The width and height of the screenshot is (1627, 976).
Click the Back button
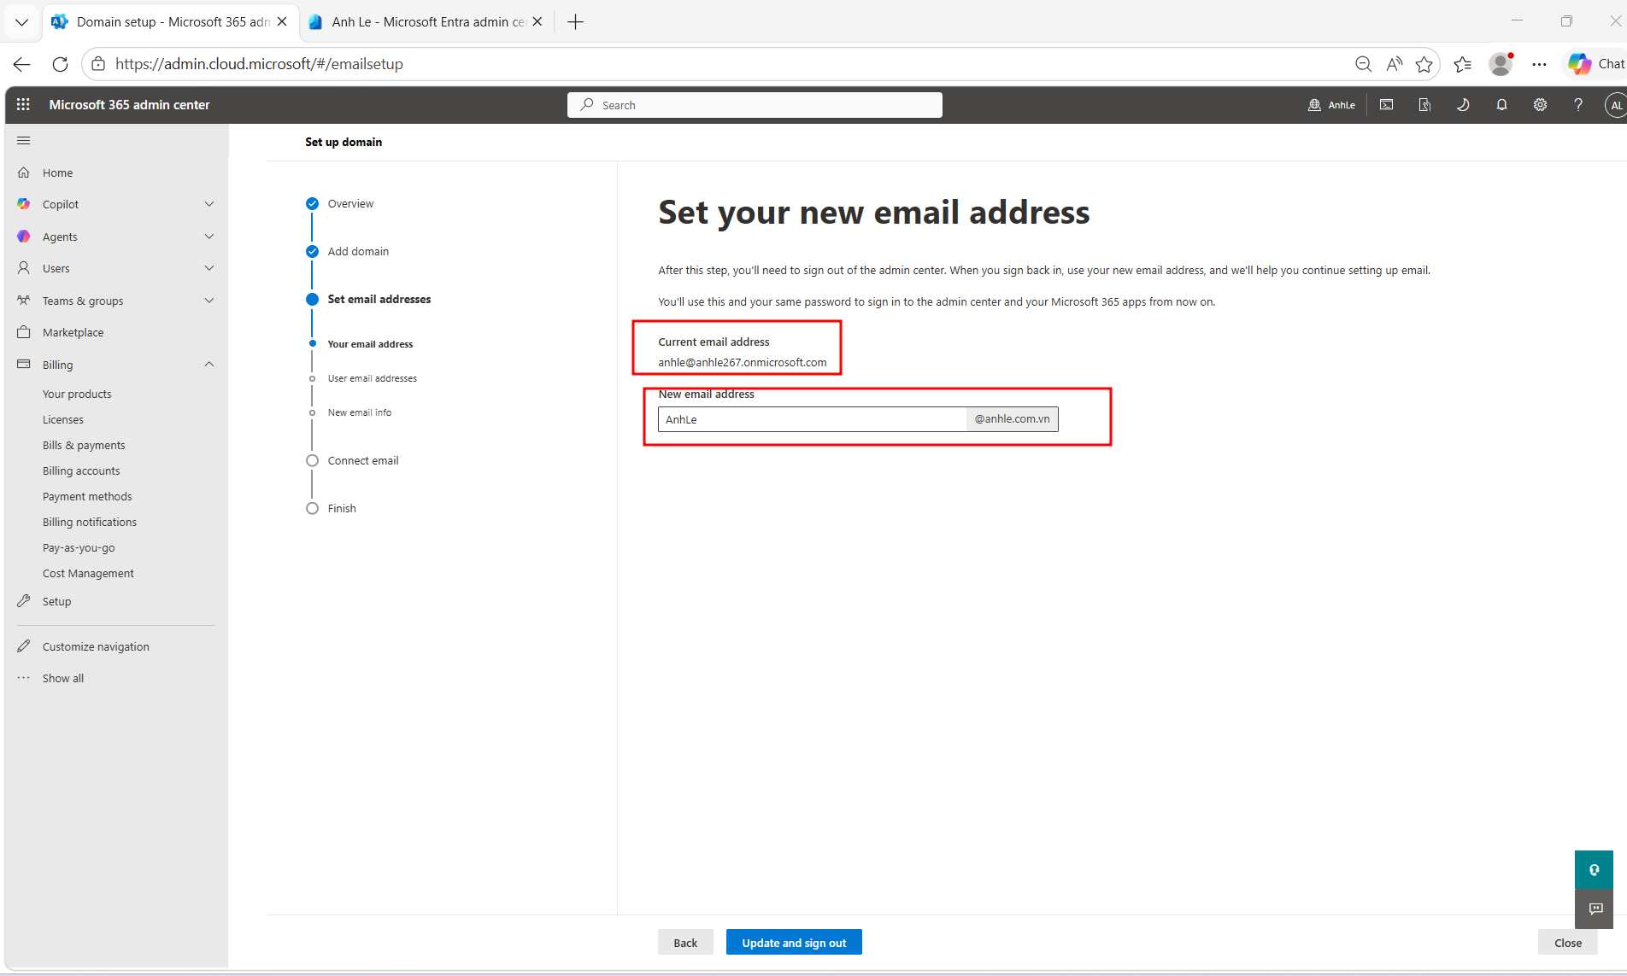click(x=685, y=943)
